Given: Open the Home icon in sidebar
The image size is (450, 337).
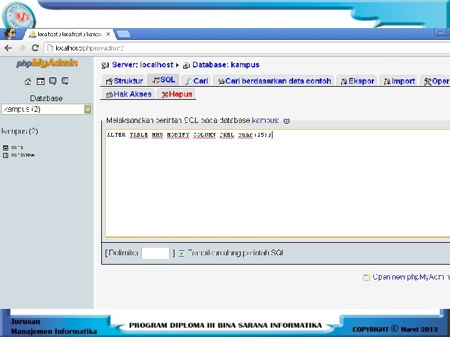Looking at the screenshot, I should (x=28, y=81).
